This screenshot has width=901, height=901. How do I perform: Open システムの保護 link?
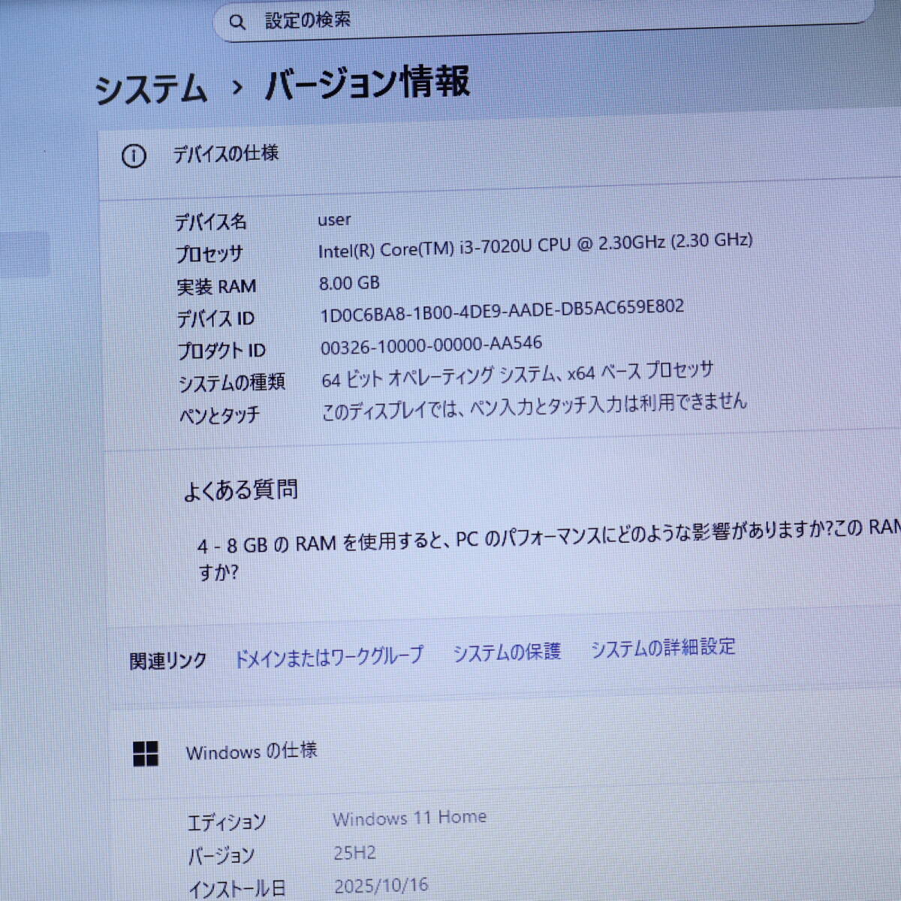[x=507, y=652]
